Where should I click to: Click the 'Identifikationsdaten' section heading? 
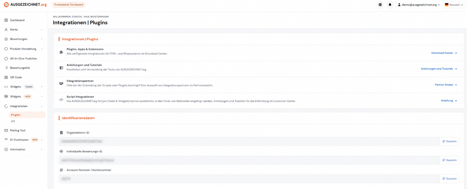(x=78, y=118)
